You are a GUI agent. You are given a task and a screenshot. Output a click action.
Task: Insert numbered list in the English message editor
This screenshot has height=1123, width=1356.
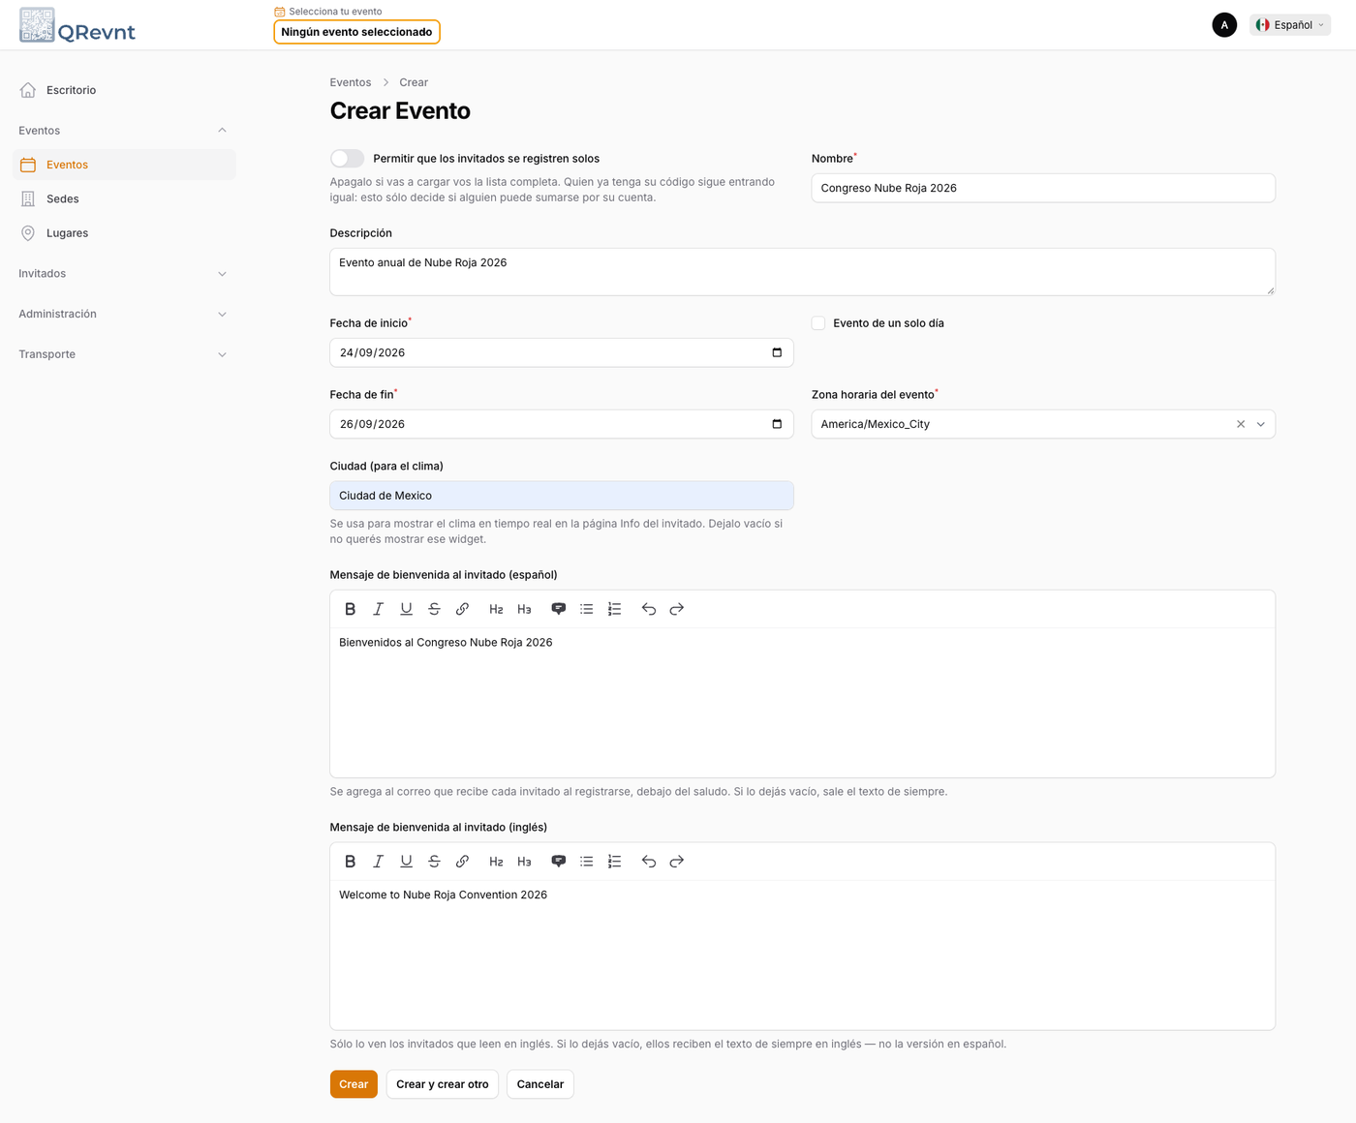click(615, 862)
